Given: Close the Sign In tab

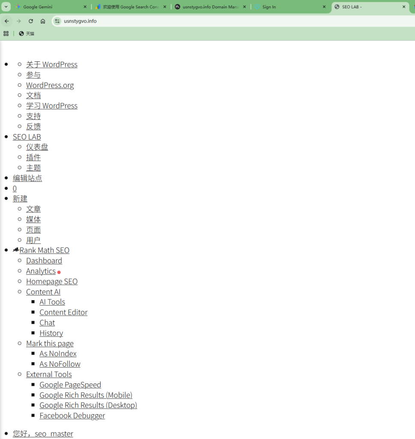Looking at the screenshot, I should (x=324, y=7).
